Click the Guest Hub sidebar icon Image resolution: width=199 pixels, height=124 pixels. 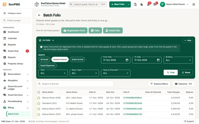point(5,51)
